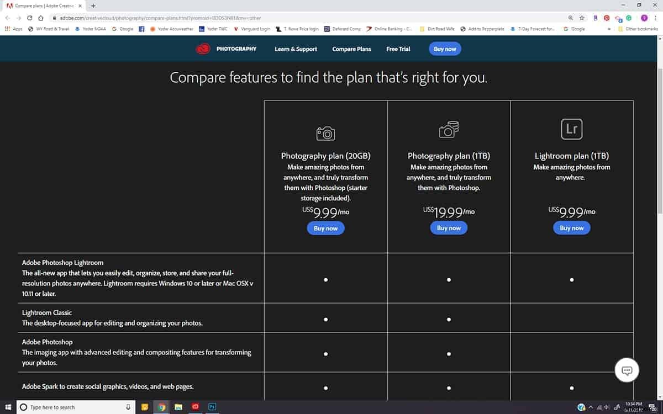The height and width of the screenshot is (414, 663).
Task: Click Buy now under Lightroom plan (1TB)
Action: pyautogui.click(x=571, y=228)
